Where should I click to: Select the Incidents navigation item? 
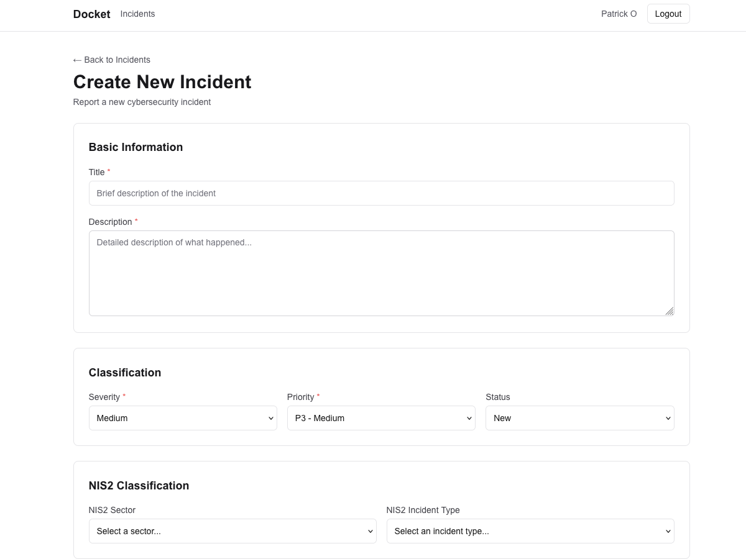137,14
